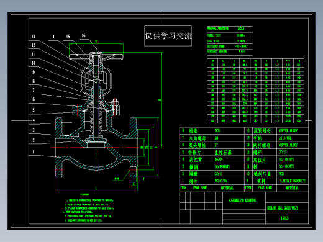The image size is (323, 242).
Task: Click SUITABLE TEMP. label in the spec table
Action: 216,47
